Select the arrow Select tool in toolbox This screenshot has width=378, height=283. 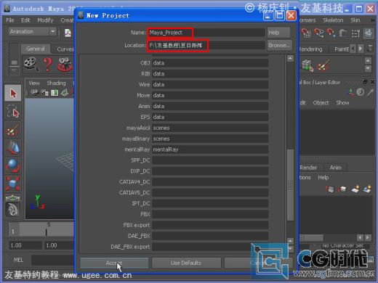[x=13, y=93]
